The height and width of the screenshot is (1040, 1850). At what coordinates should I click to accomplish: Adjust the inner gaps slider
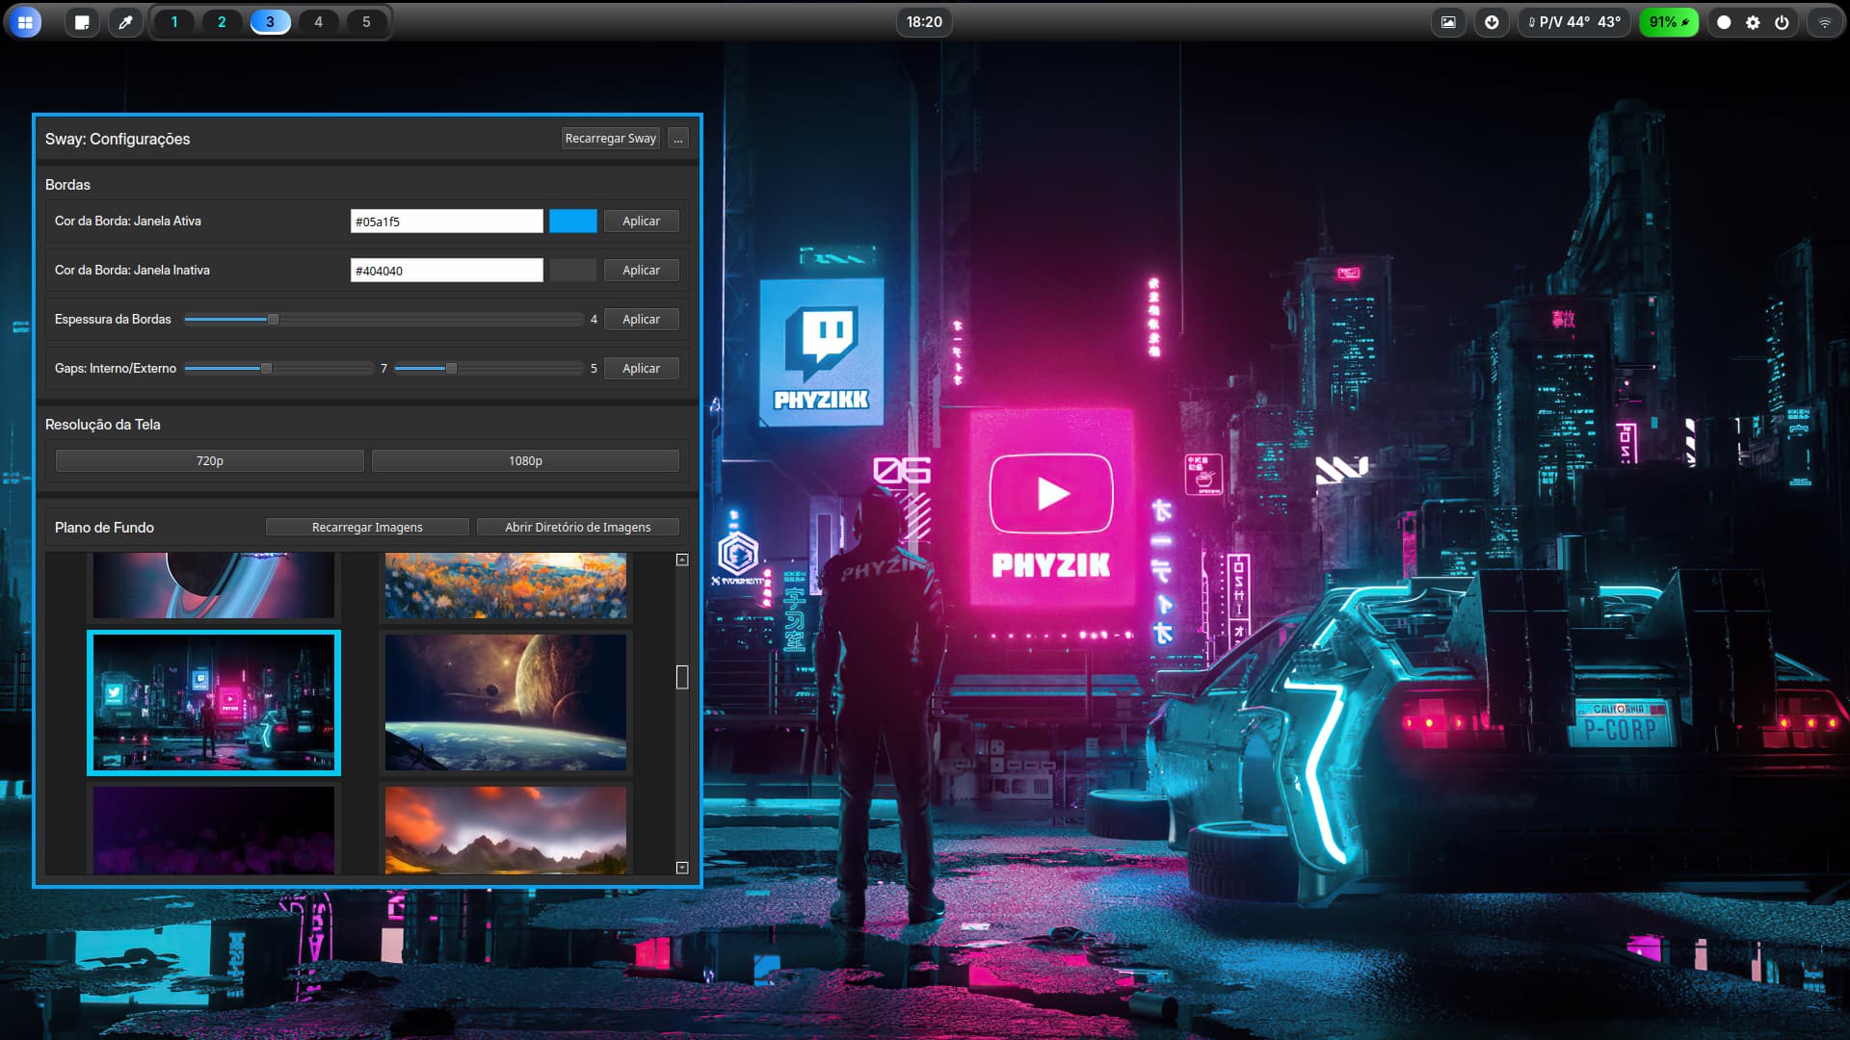click(278, 369)
